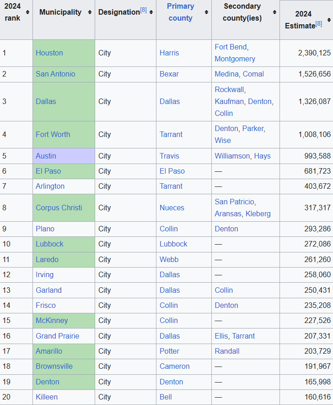Open the Montgomery secondary county link
This screenshot has width=333, height=405.
click(235, 59)
